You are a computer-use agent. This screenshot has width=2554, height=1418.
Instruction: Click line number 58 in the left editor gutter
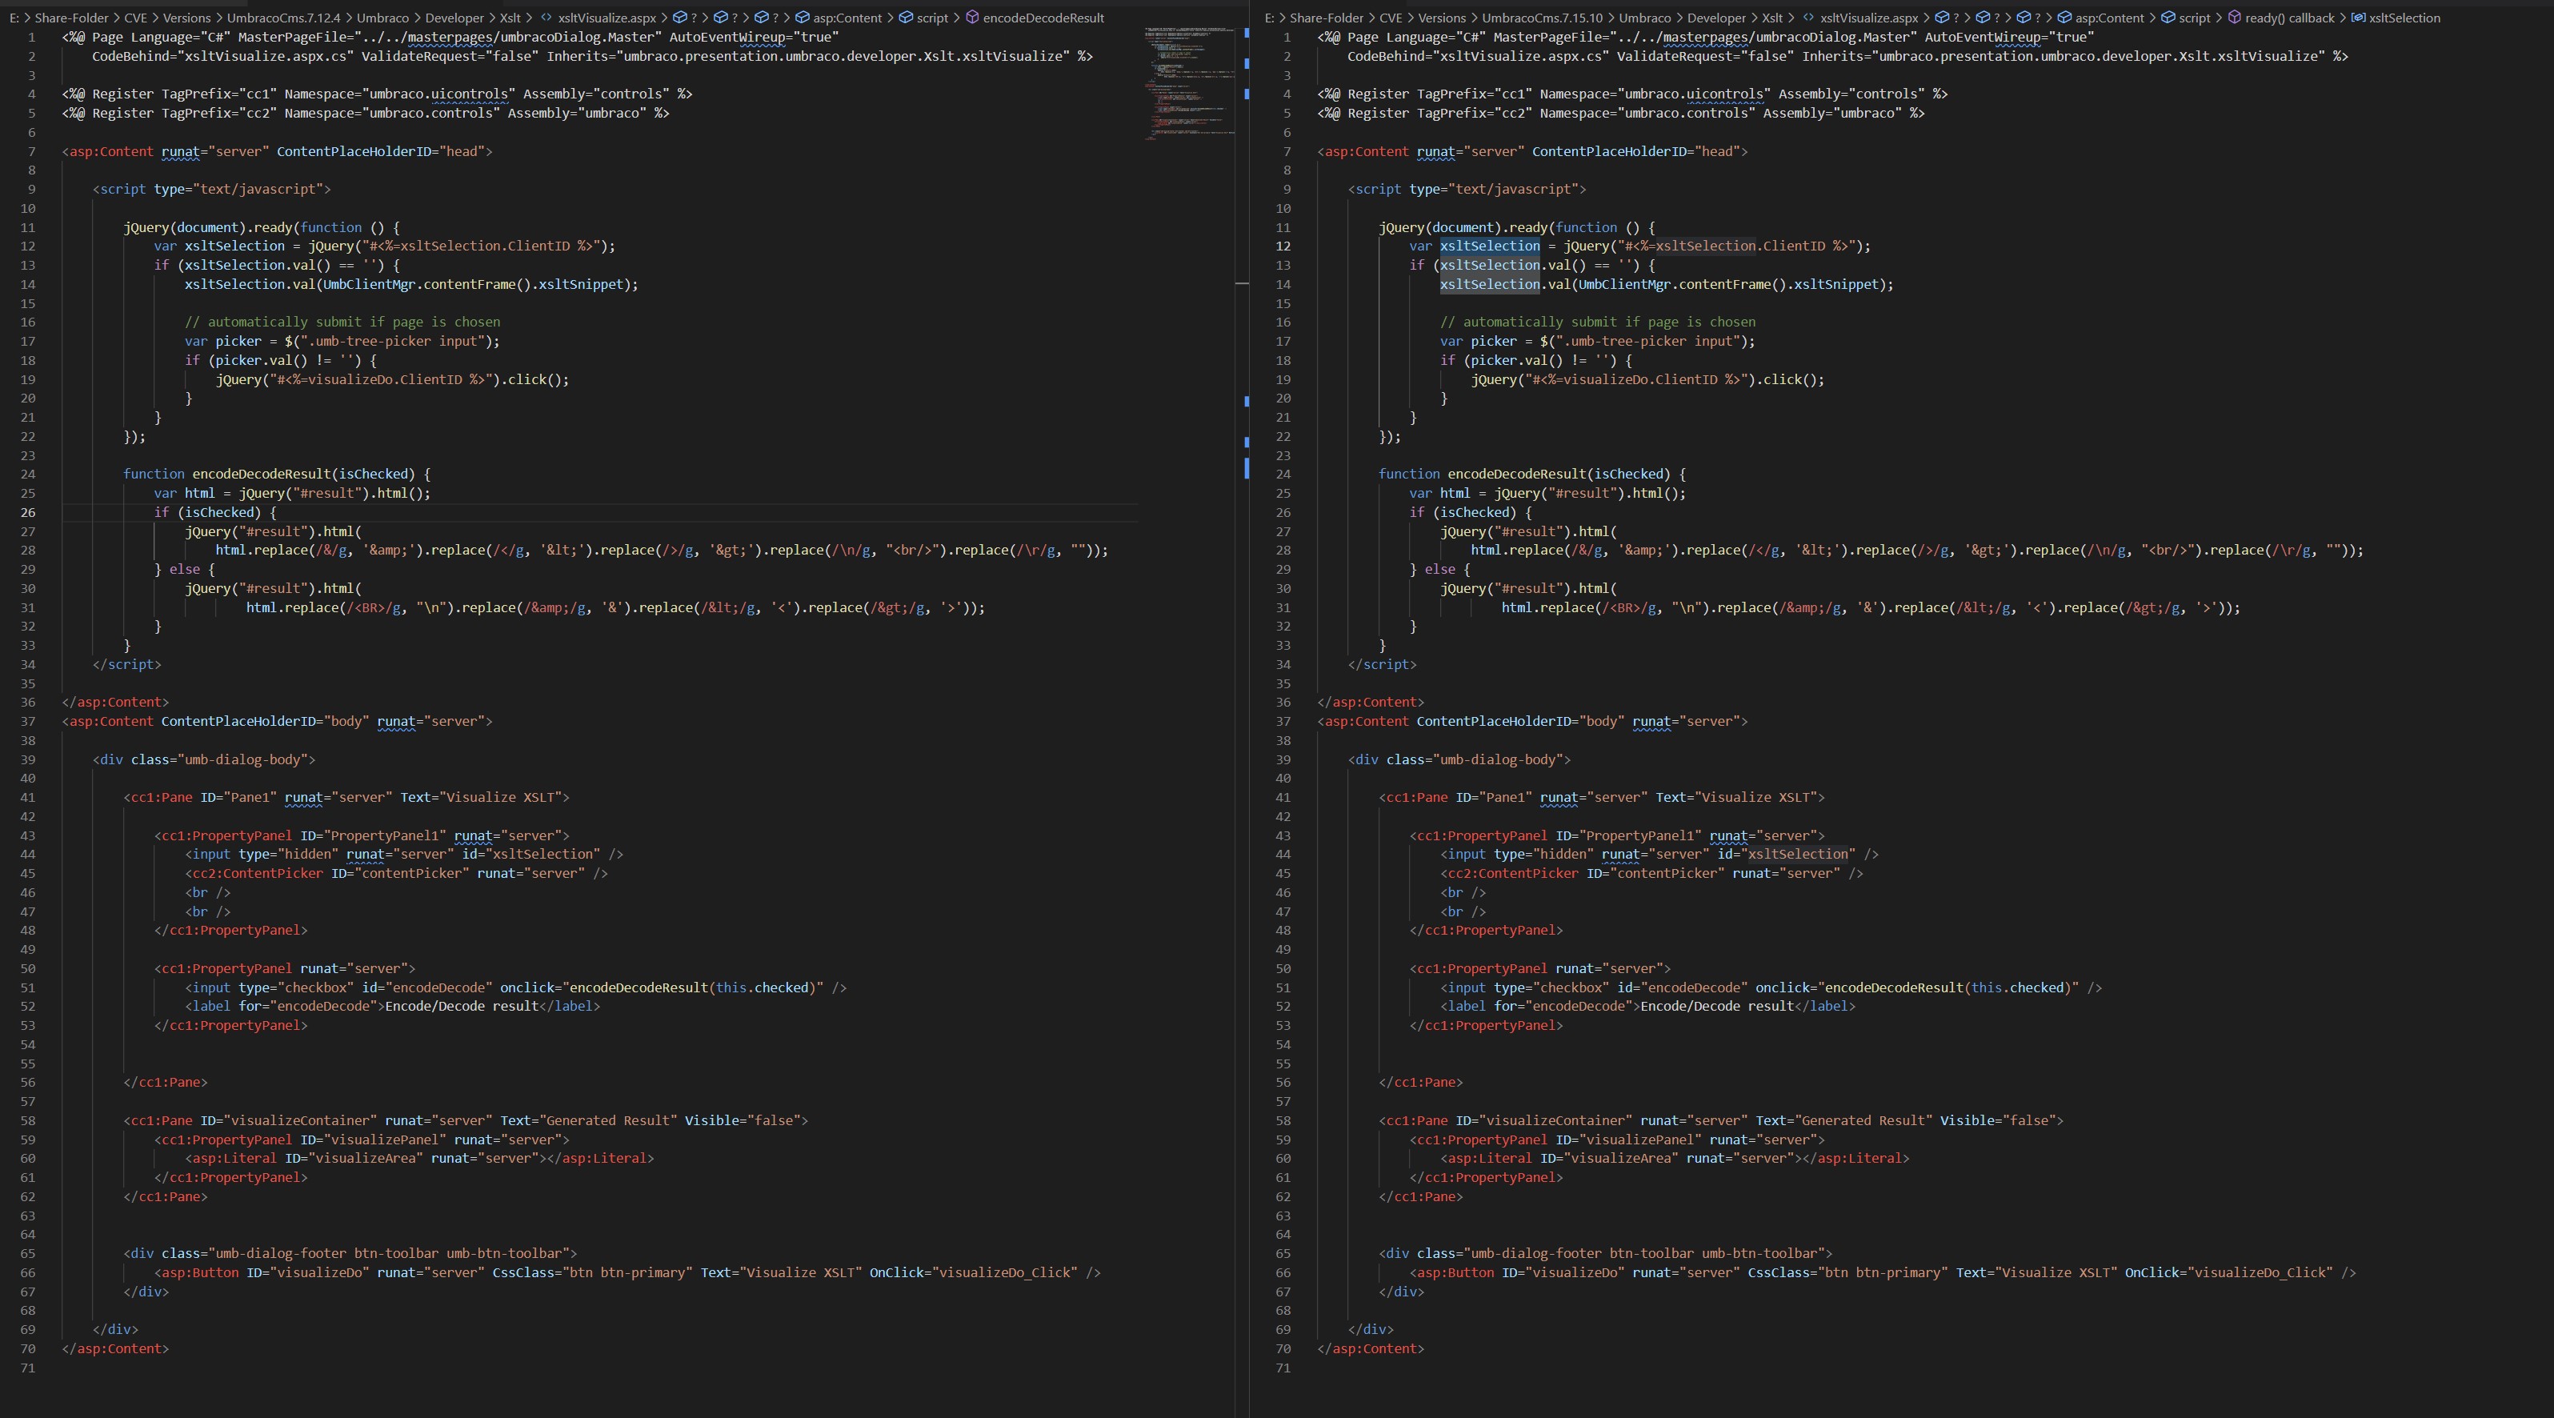click(x=28, y=1120)
